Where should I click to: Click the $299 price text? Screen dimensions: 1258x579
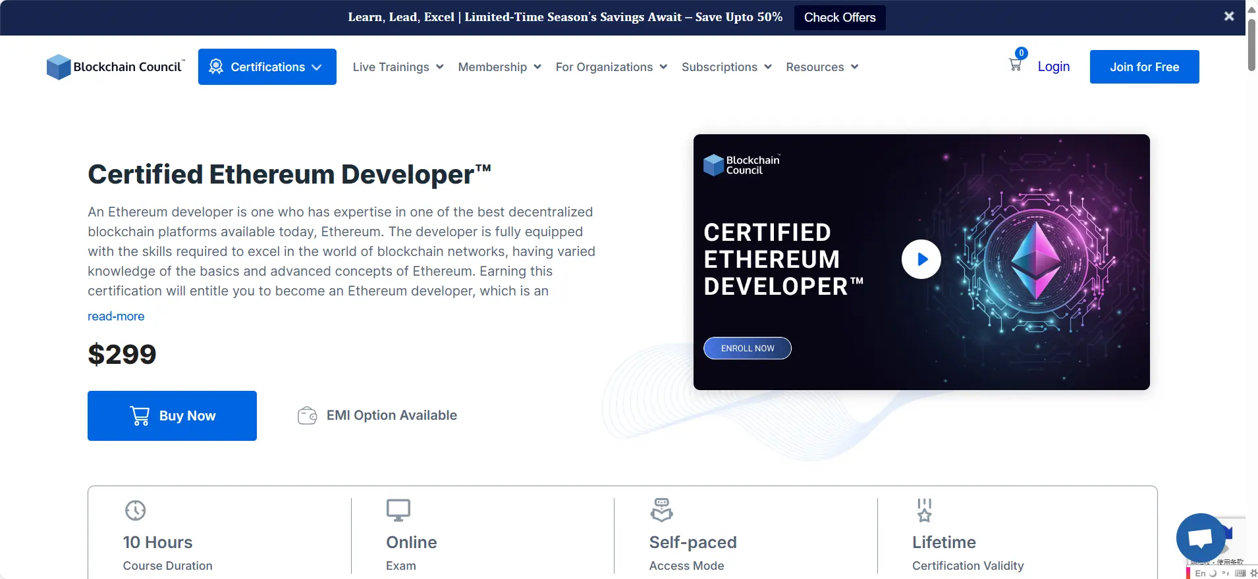coord(123,355)
